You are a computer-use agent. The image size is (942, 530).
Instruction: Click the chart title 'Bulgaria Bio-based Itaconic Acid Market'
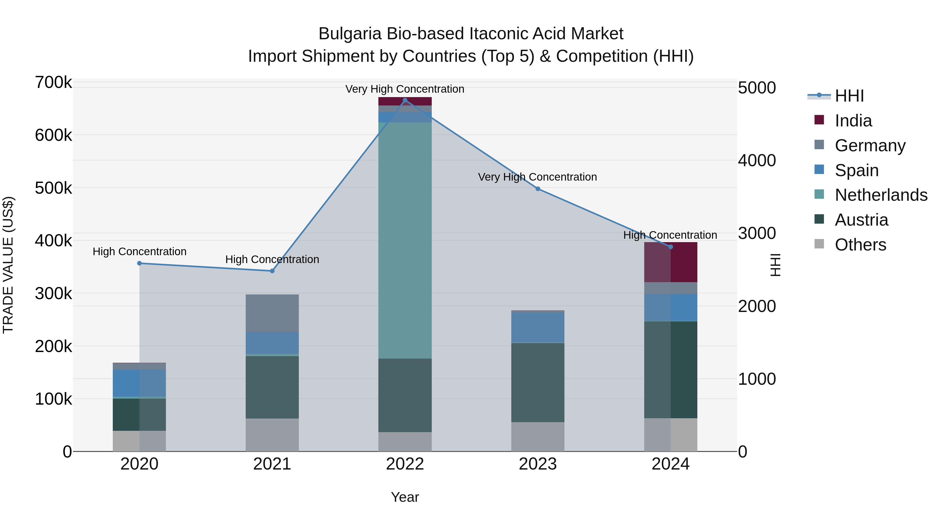(471, 34)
